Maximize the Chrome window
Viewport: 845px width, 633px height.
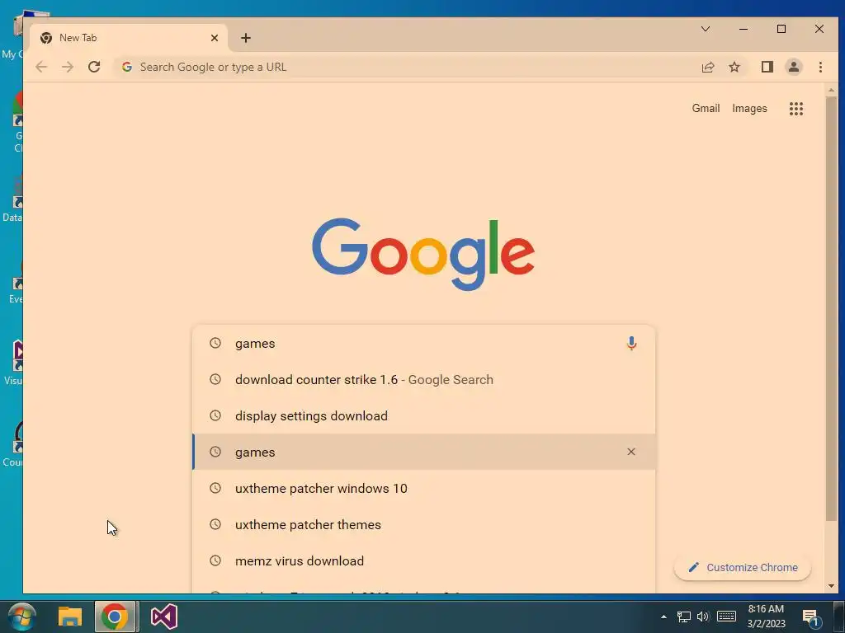click(x=781, y=29)
